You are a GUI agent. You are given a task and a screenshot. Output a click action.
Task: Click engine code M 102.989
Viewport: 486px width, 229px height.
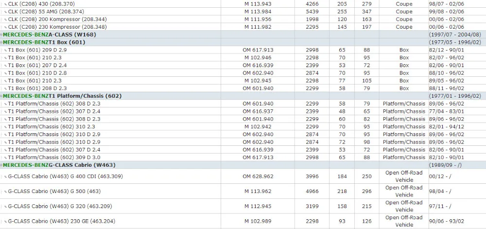coord(258,221)
